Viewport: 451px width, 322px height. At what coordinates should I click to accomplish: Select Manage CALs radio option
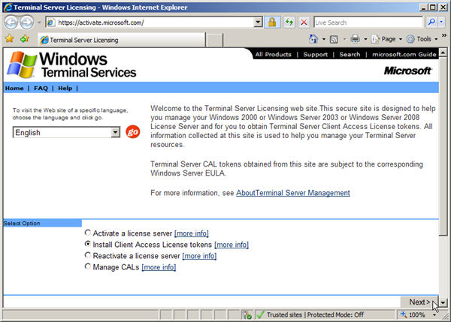click(x=88, y=266)
